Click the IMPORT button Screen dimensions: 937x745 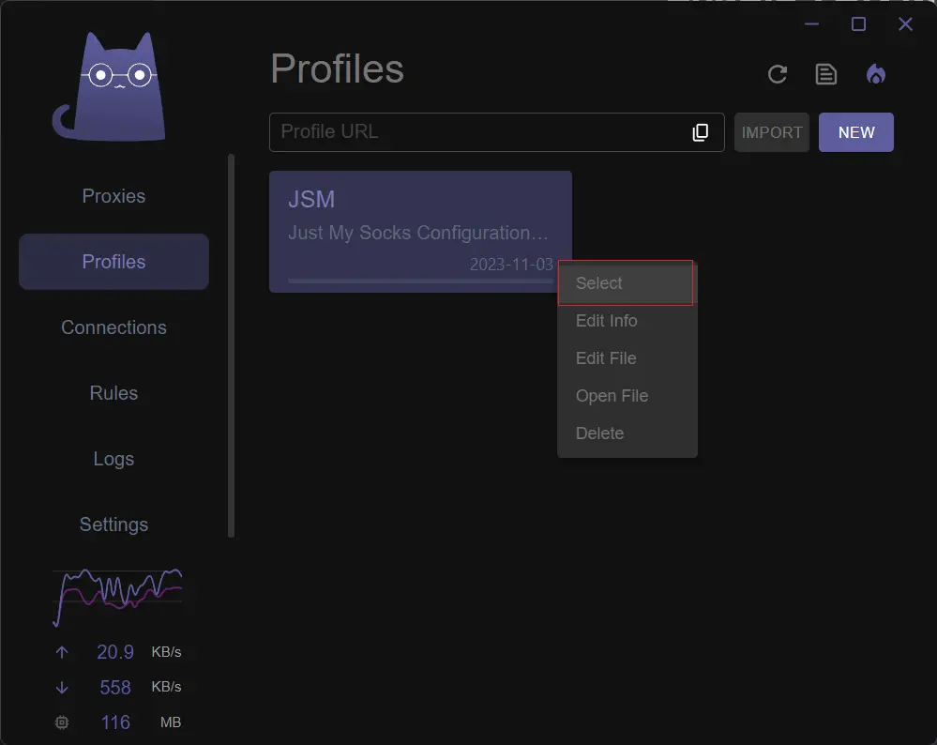pyautogui.click(x=771, y=132)
